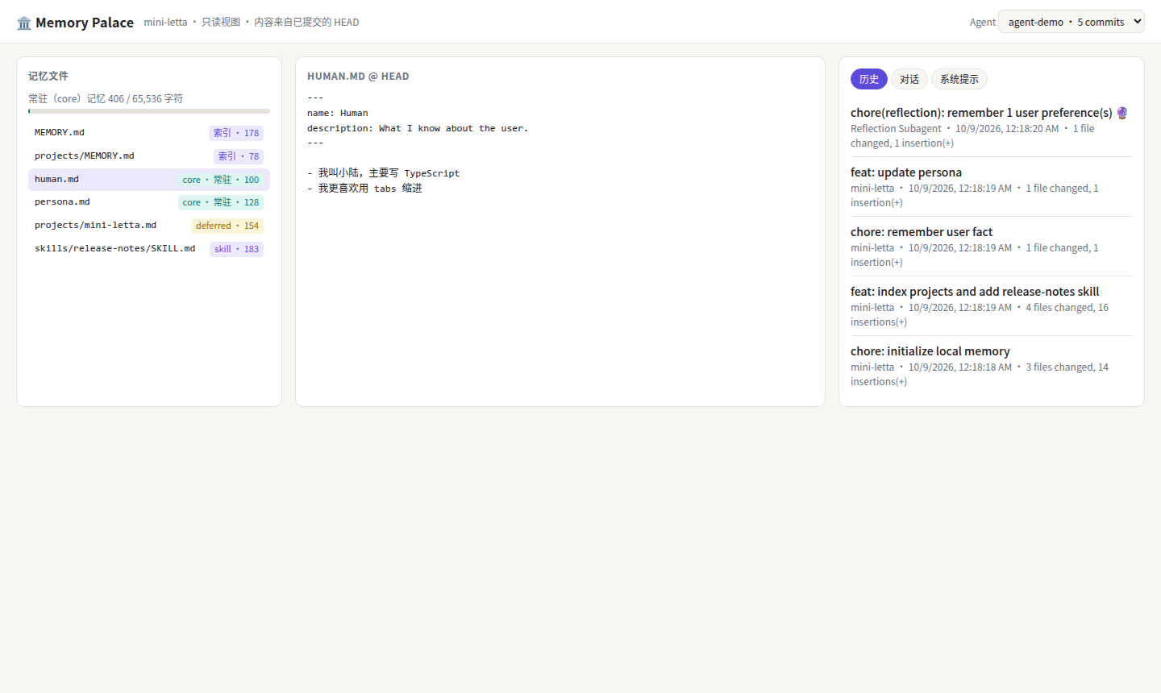This screenshot has width=1161, height=693.
Task: Click the line about tabs 缩进
Action: (364, 189)
